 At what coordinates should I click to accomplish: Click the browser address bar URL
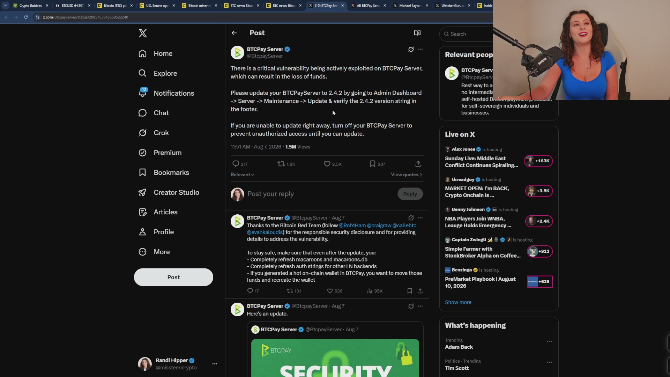point(85,17)
